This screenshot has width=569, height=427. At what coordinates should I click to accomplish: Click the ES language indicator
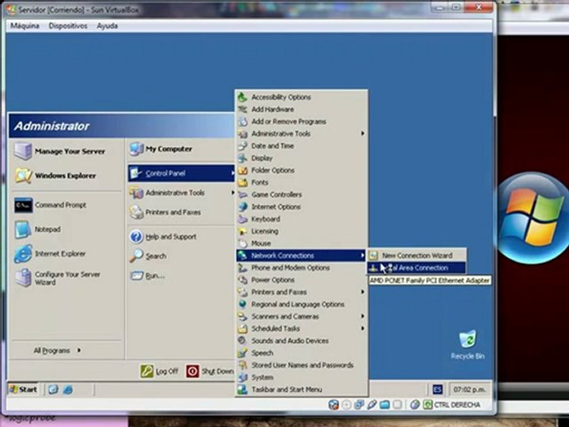coord(437,390)
